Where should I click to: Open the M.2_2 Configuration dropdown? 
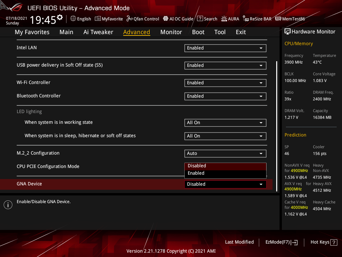(225, 153)
